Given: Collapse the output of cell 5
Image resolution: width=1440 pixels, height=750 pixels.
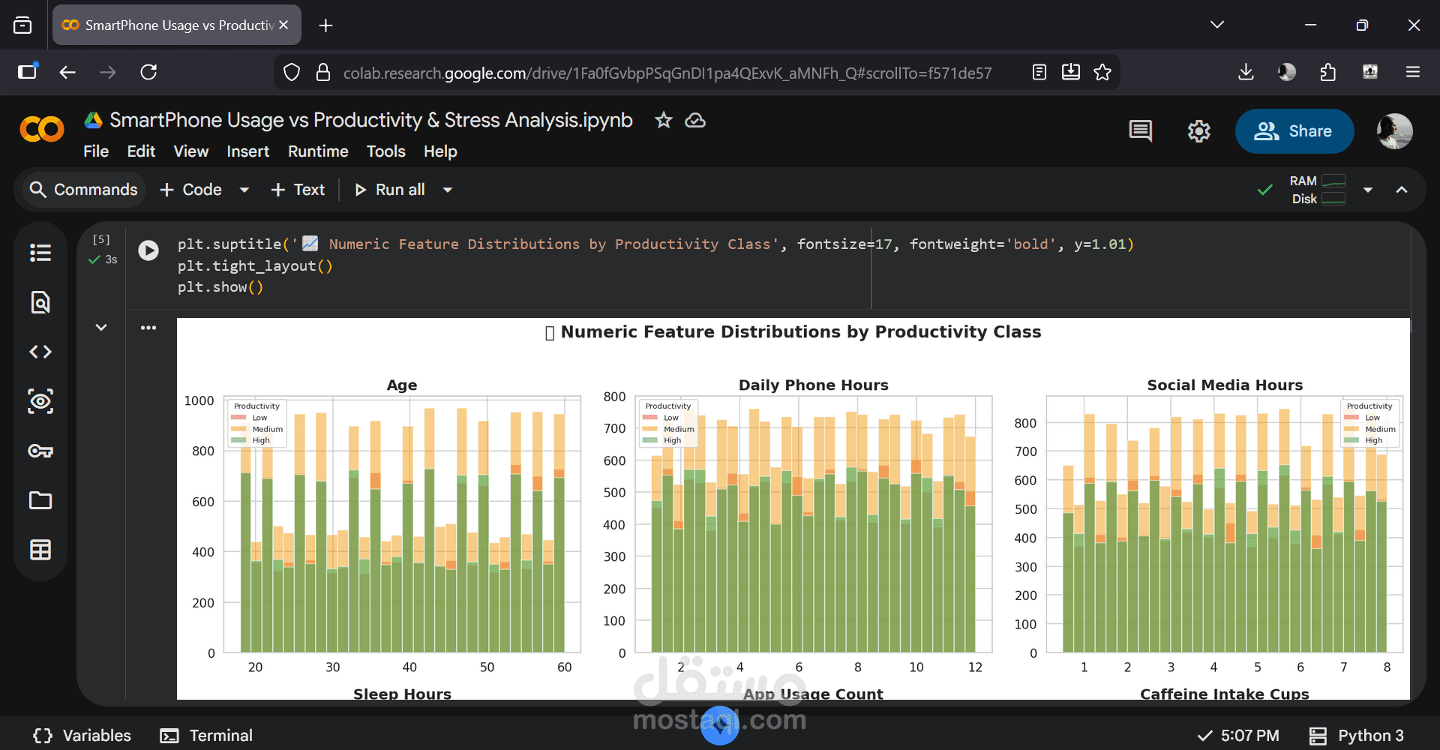Looking at the screenshot, I should click(101, 327).
